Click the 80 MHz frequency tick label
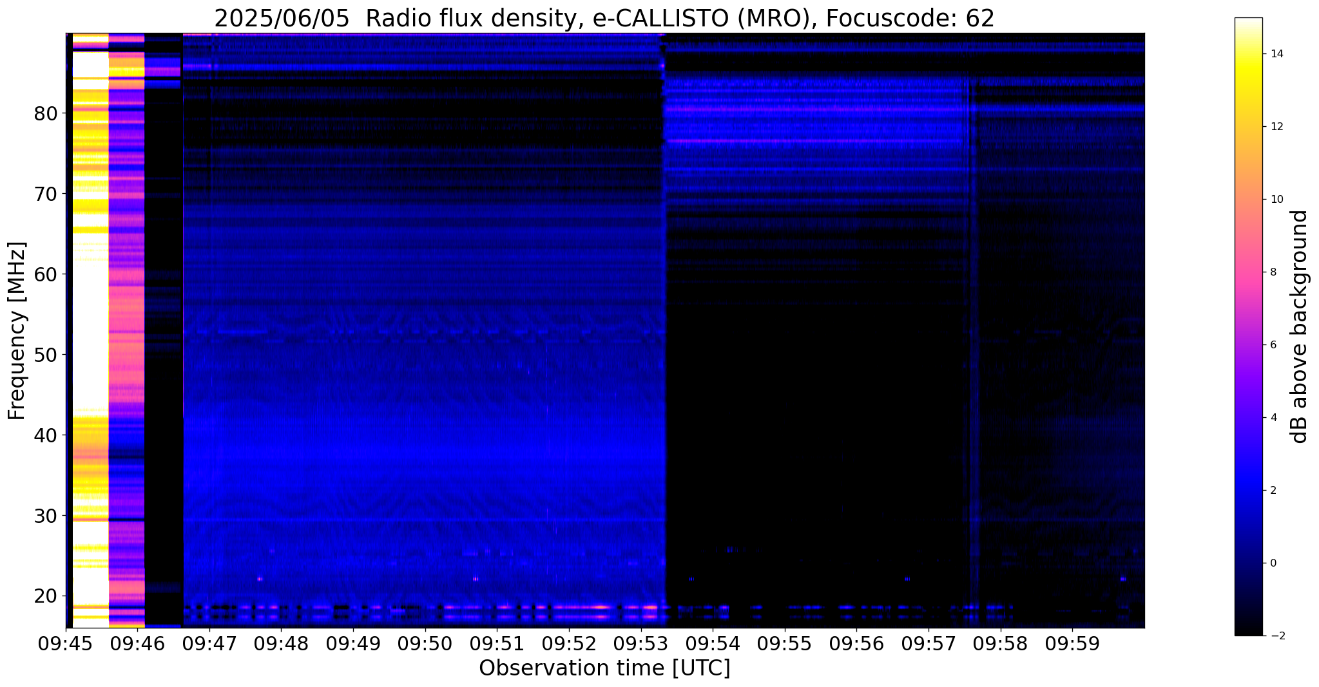 (45, 113)
